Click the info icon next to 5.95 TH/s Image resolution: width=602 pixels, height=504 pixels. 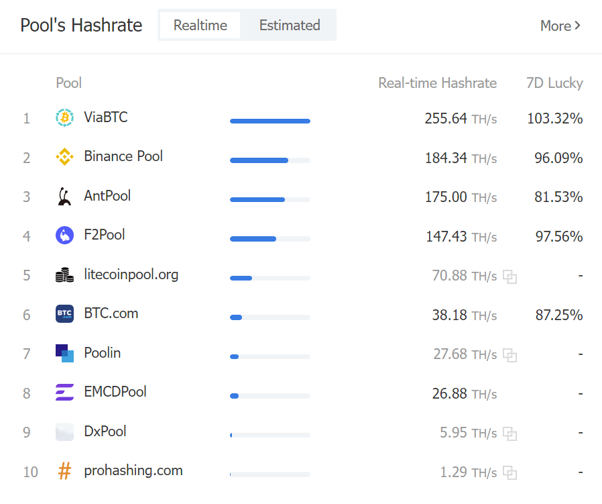[x=510, y=434]
